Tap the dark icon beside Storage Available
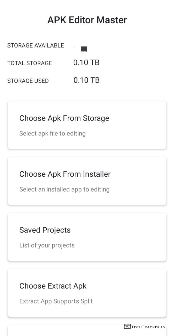This screenshot has width=174, height=336. [x=84, y=49]
